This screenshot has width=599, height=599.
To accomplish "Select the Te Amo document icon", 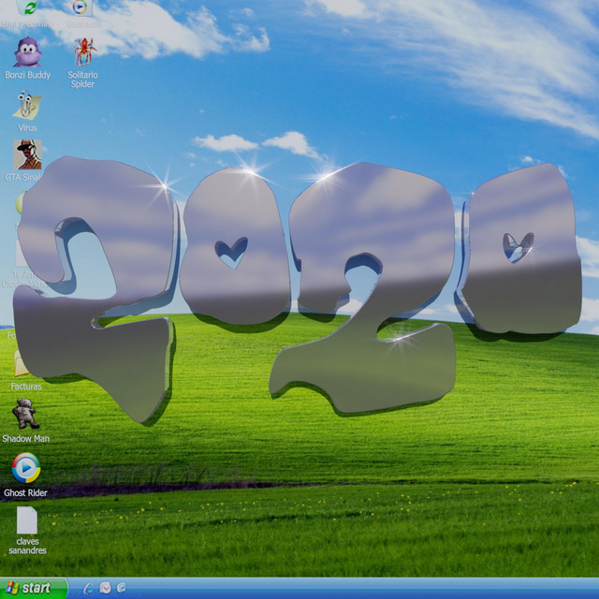I will tap(19, 255).
